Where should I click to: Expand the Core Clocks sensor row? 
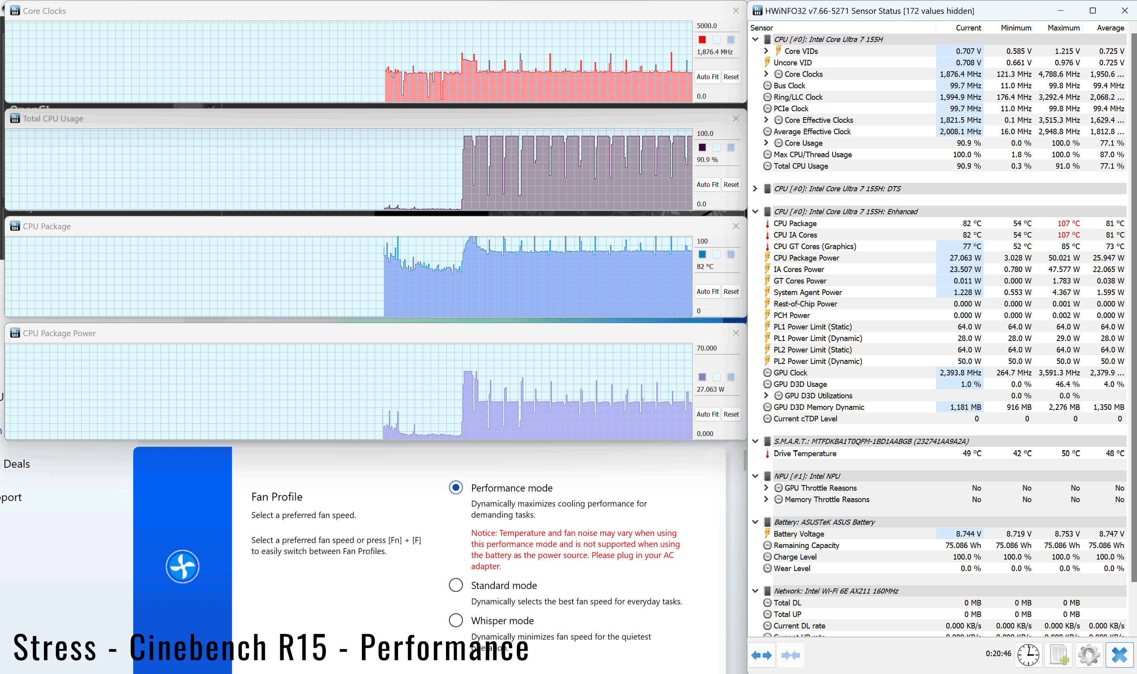tap(766, 74)
